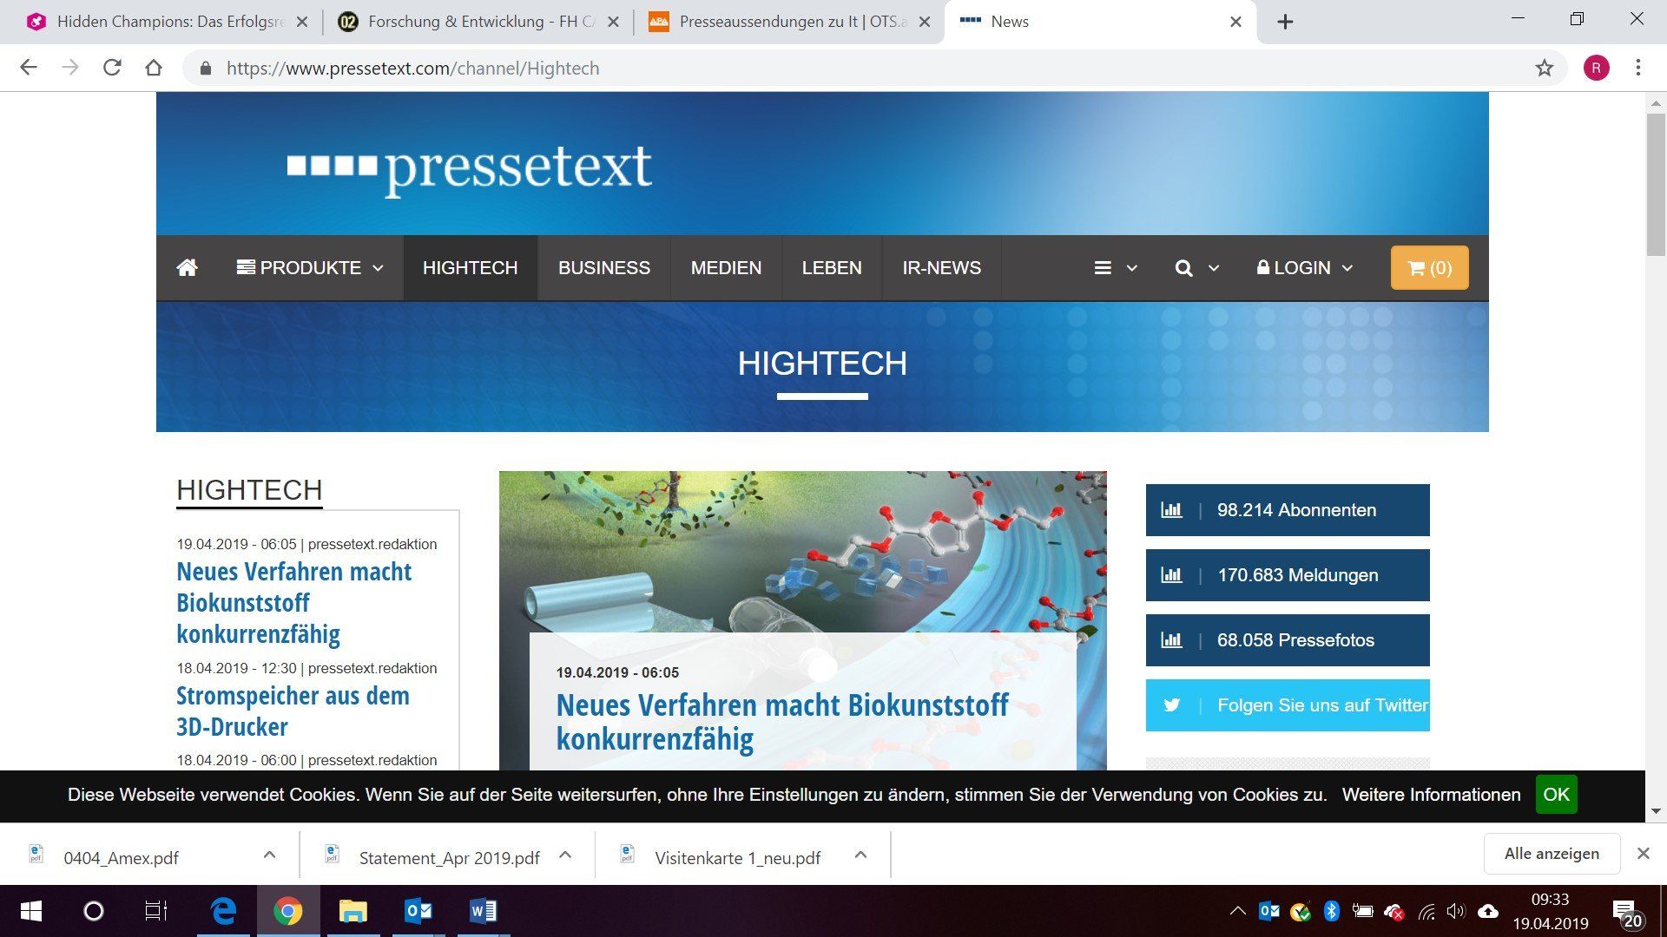Reload the current page
1667x937 pixels.
click(112, 68)
